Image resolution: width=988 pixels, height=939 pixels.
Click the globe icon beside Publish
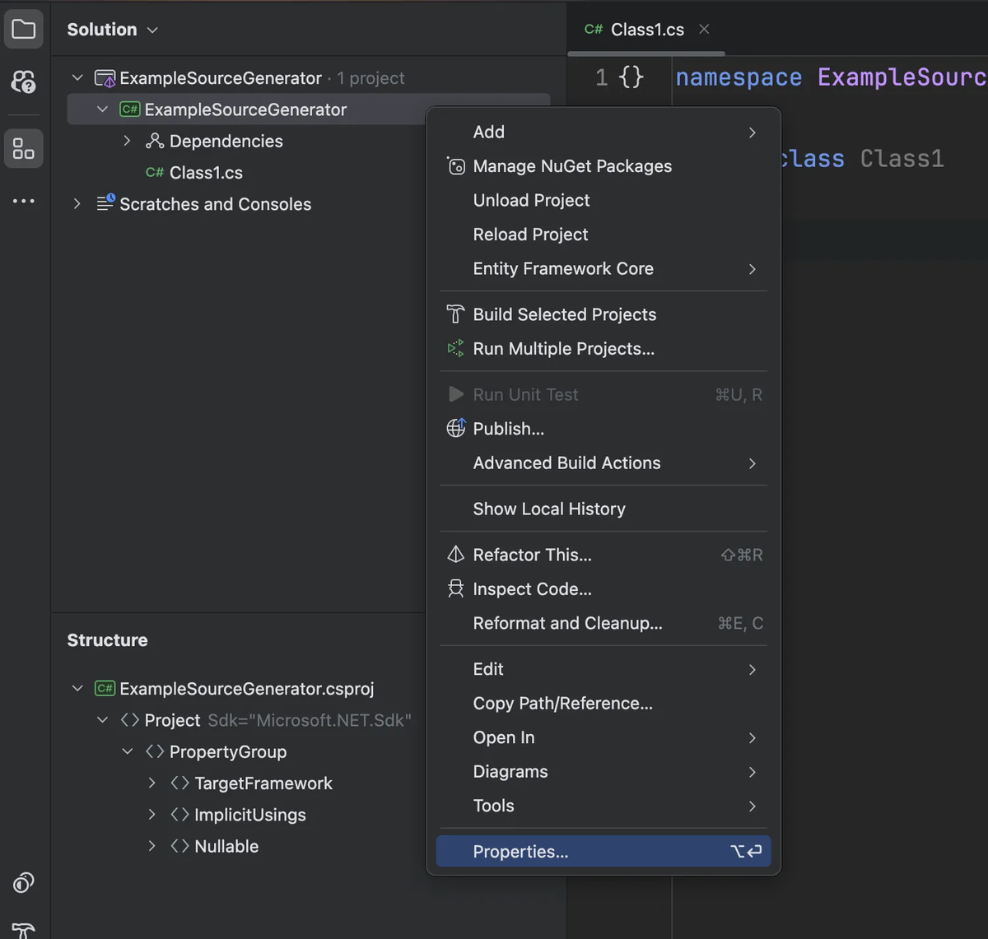pyautogui.click(x=456, y=428)
